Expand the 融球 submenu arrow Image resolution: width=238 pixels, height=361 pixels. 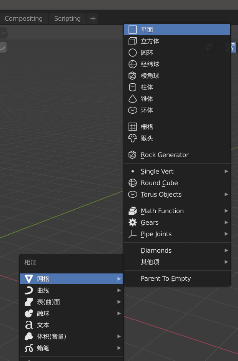click(119, 314)
